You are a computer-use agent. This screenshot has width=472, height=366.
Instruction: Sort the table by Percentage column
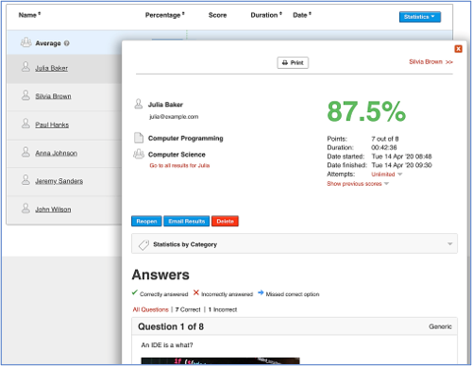(164, 15)
